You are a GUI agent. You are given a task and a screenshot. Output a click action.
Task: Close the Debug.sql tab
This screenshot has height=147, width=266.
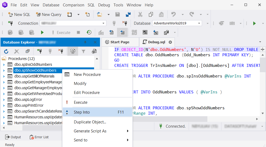tap(170, 42)
